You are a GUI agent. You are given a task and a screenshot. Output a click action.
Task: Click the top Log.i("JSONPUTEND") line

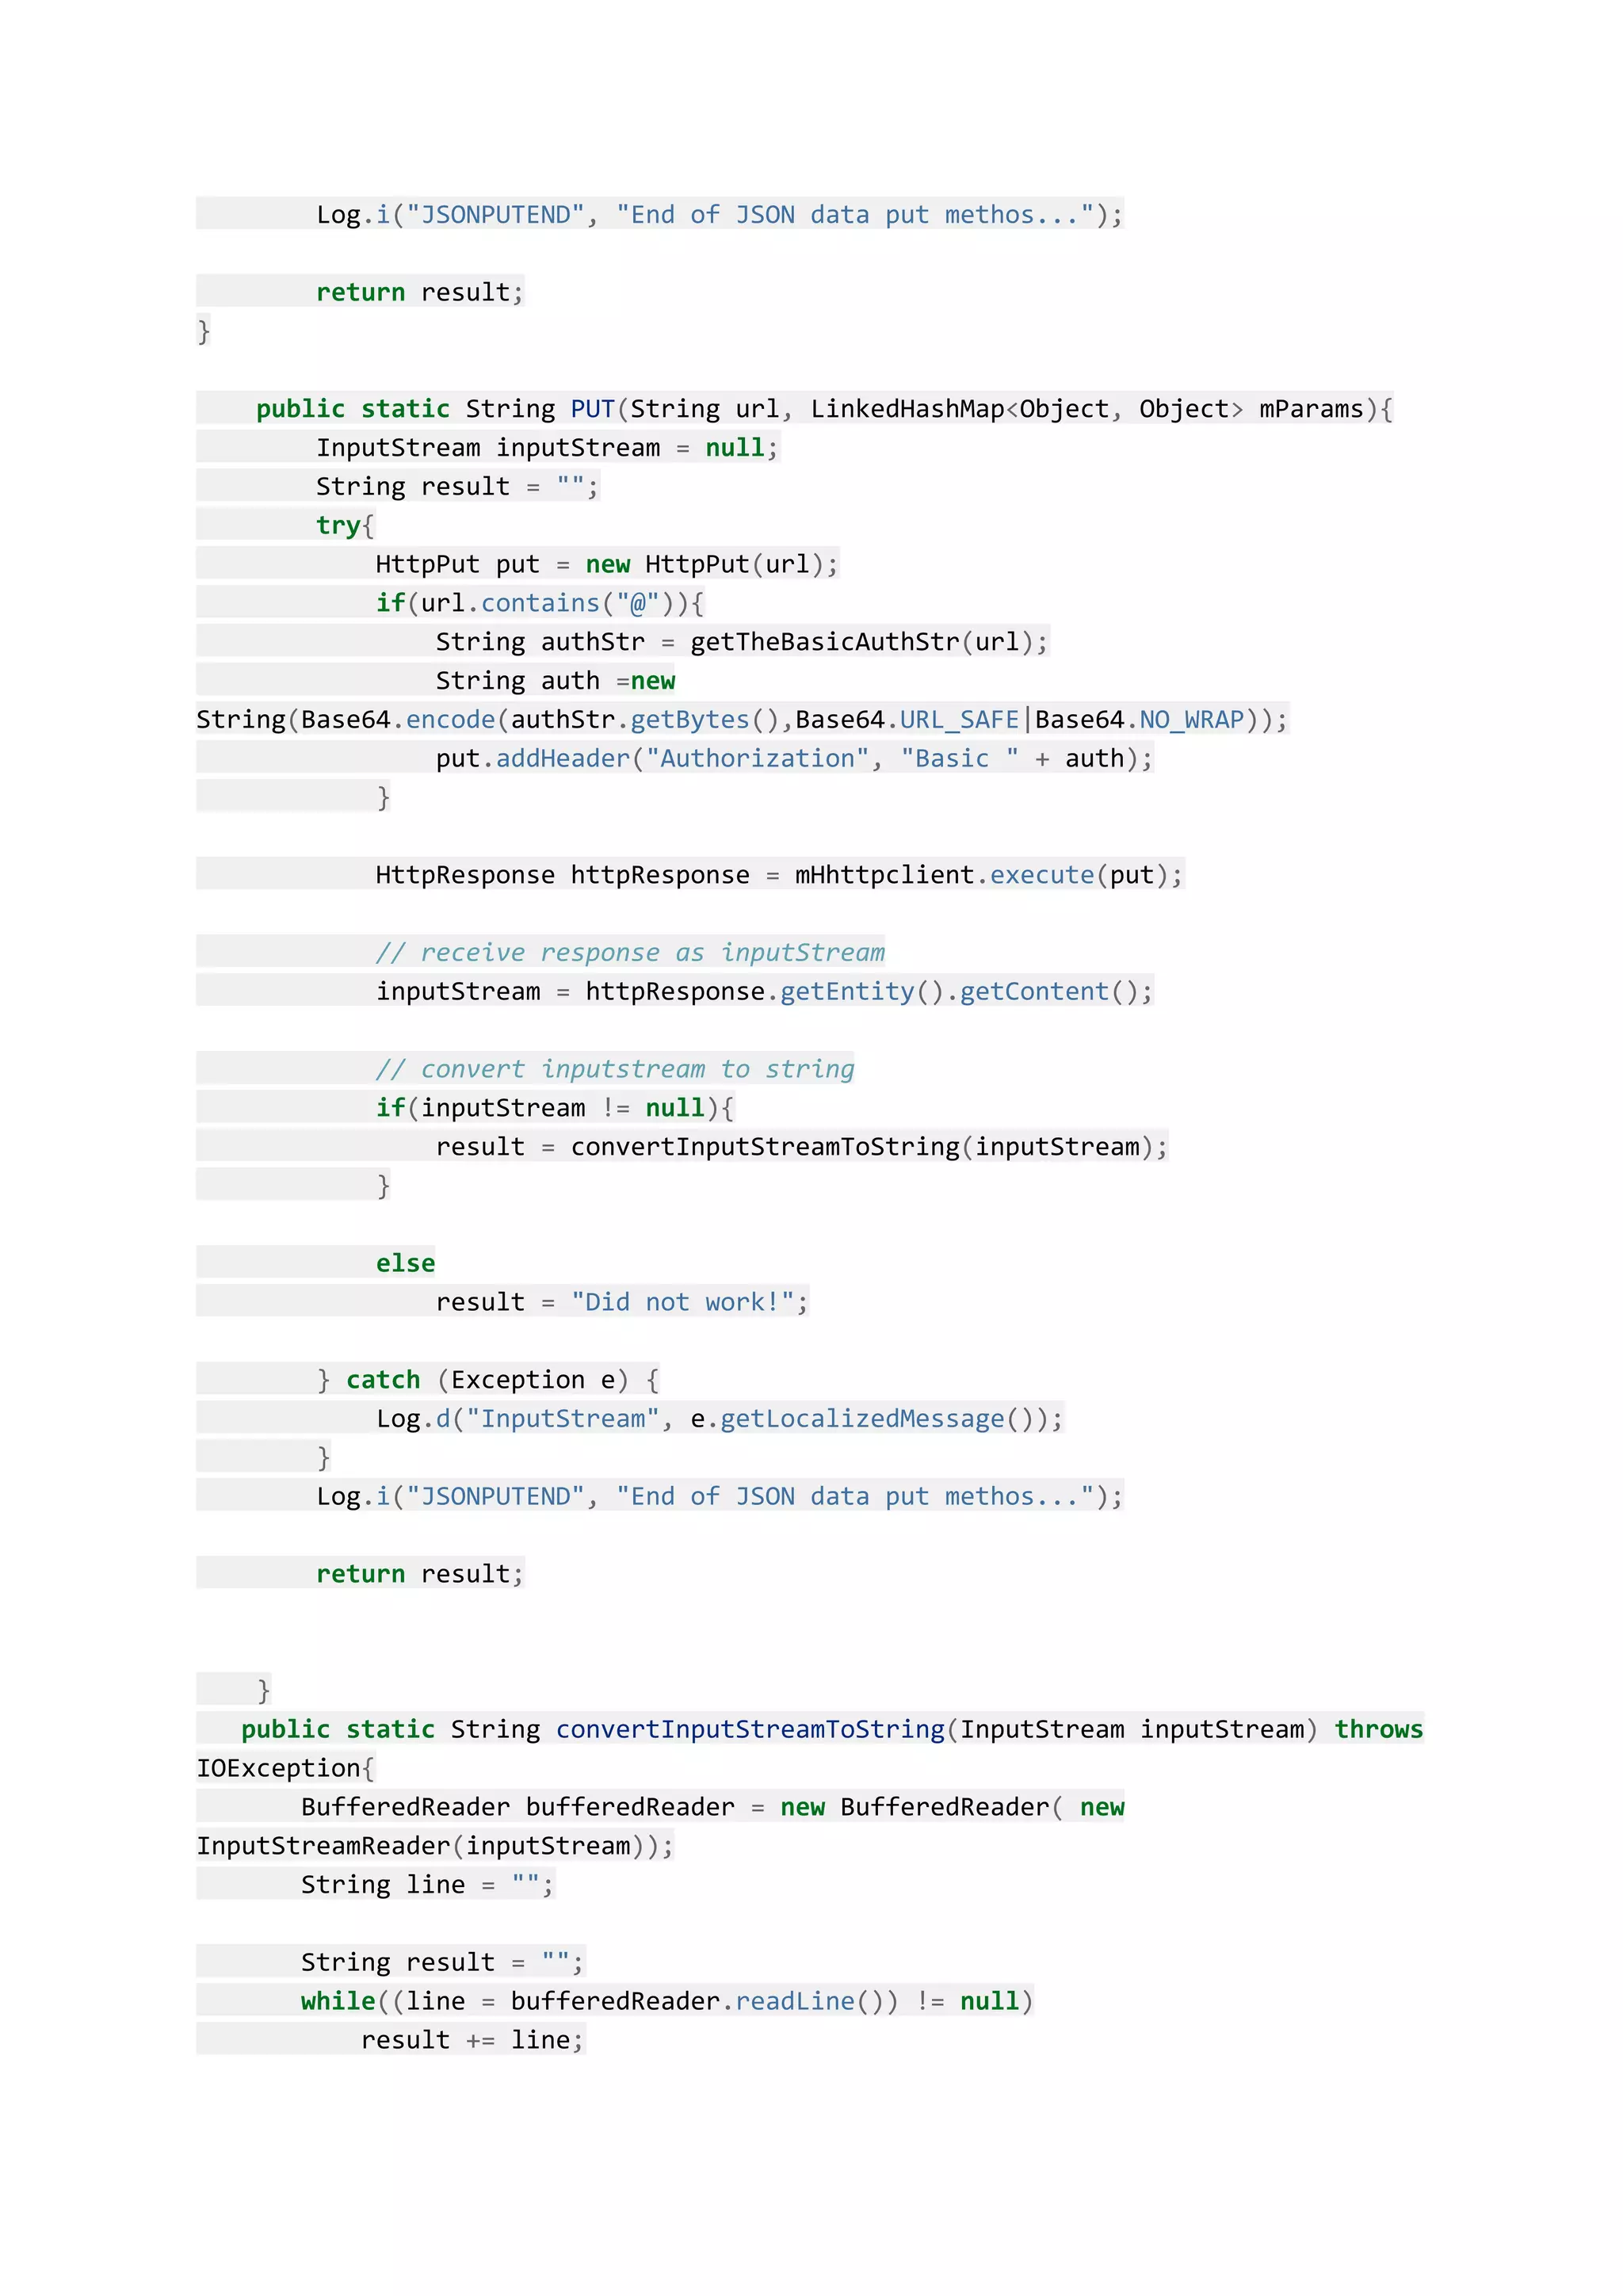[x=720, y=215]
